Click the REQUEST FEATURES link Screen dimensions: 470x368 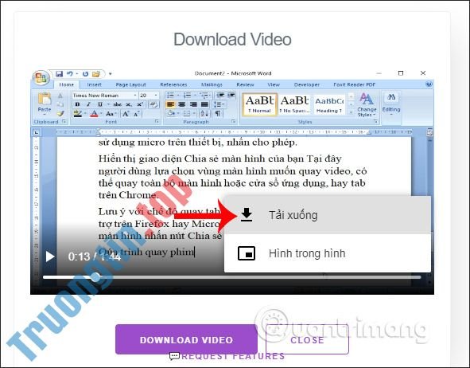[x=227, y=356]
